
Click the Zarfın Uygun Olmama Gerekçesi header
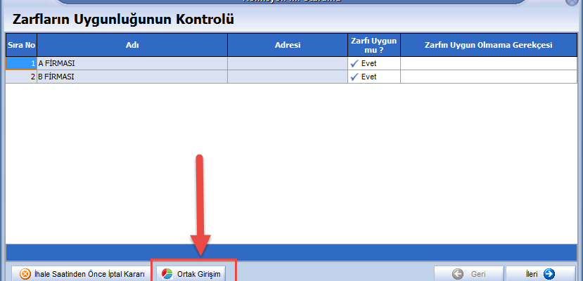click(488, 45)
